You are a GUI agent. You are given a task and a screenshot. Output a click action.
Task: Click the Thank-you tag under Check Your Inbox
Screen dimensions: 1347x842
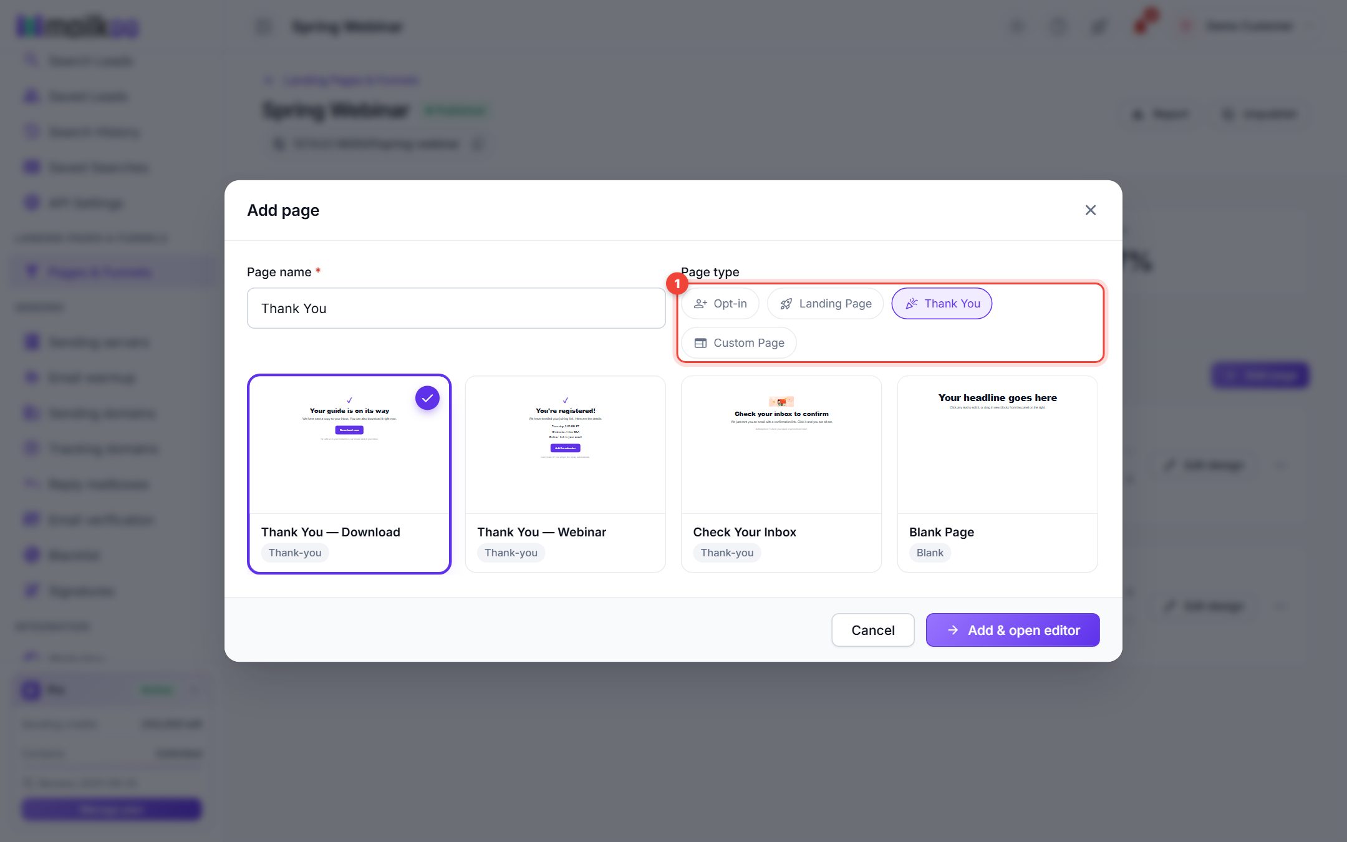727,553
